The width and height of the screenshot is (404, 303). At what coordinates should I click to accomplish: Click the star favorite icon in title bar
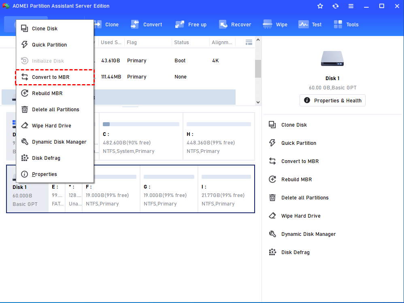pyautogui.click(x=320, y=6)
